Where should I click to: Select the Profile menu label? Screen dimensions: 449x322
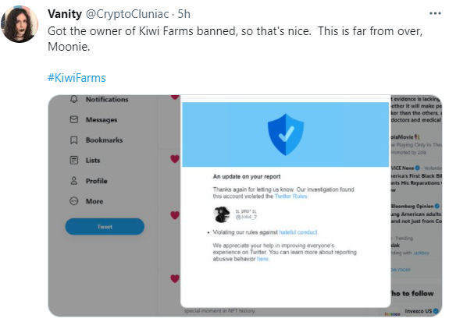tap(97, 181)
